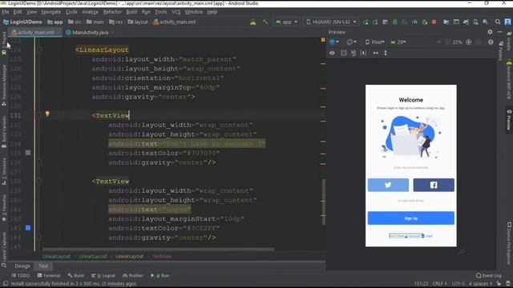Click the lightbulb quick-fix icon on line 131
This screenshot has width=513, height=288.
pos(47,114)
